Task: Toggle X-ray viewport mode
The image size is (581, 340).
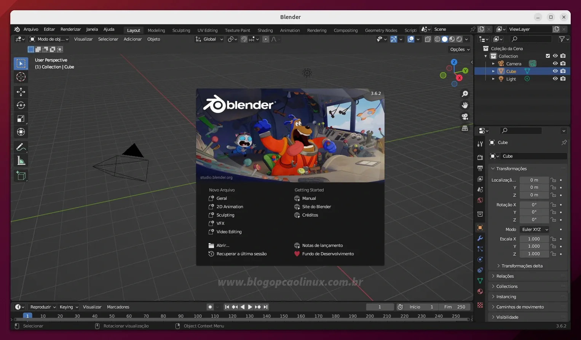Action: [x=428, y=39]
